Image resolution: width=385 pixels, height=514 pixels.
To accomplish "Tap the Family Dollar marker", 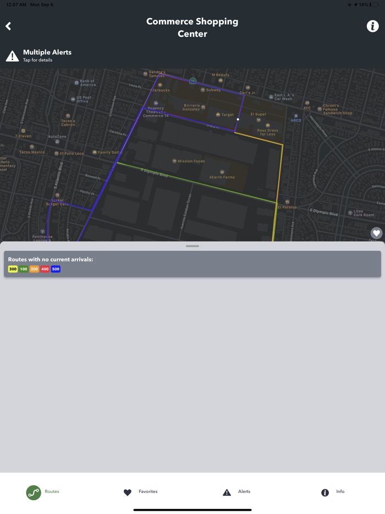I will coord(95,152).
